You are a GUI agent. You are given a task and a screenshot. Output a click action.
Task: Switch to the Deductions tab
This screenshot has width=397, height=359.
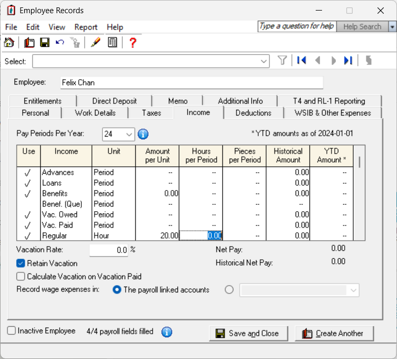253,113
